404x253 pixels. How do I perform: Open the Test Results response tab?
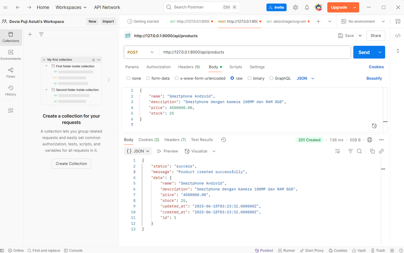(x=202, y=140)
